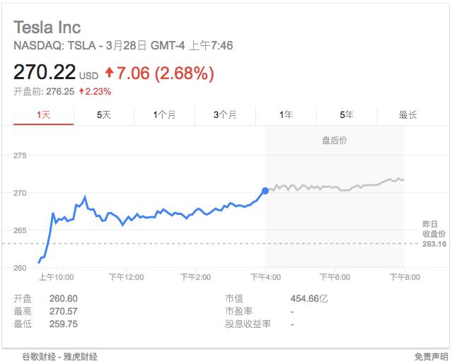Click the 上午10:00 time axis label

(x=56, y=277)
